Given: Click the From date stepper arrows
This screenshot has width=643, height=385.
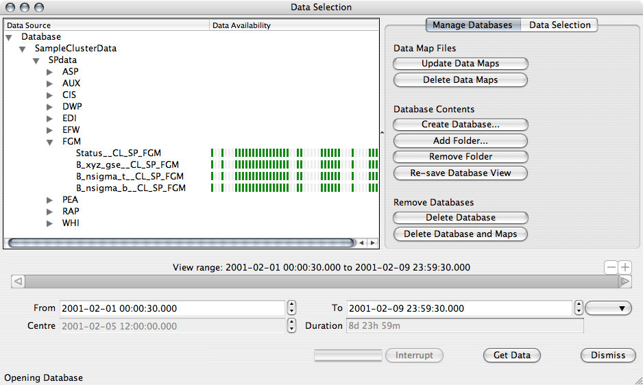Looking at the screenshot, I should tap(291, 308).
